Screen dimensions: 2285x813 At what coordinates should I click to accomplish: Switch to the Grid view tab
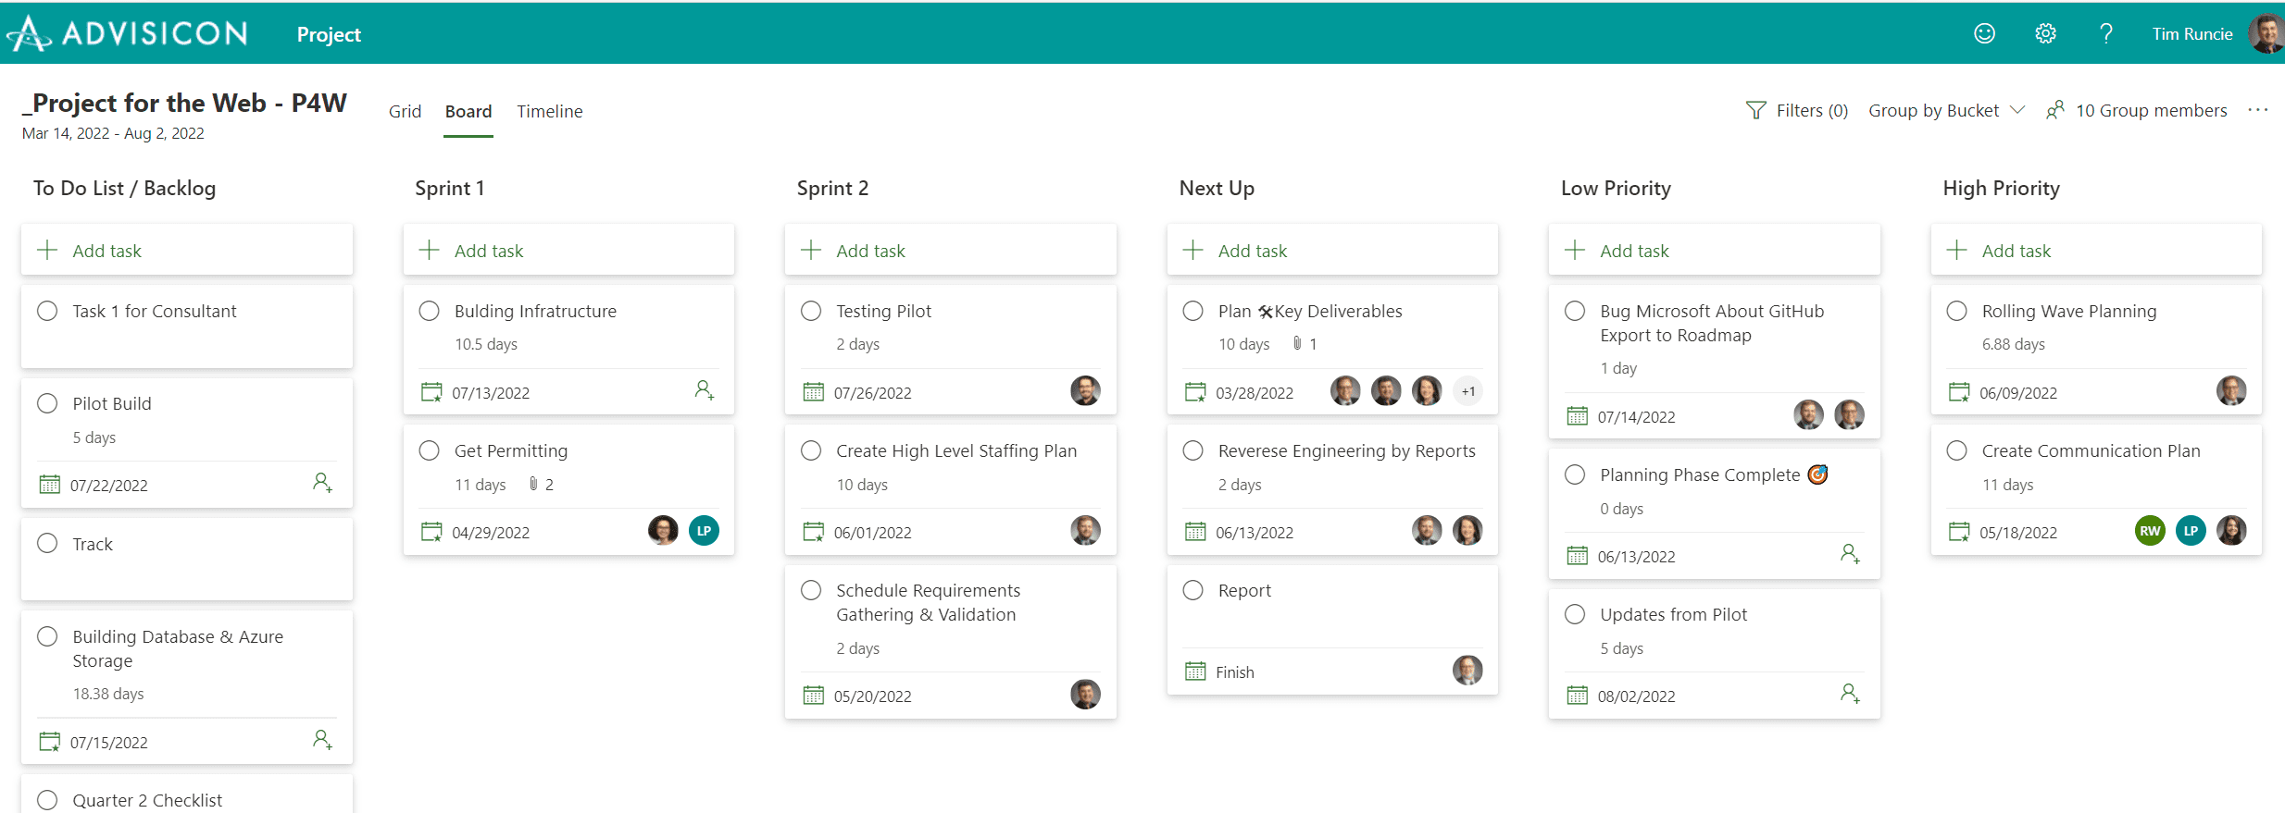tap(405, 111)
